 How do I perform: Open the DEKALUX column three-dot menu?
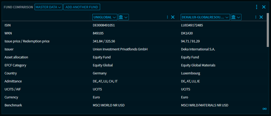(x=256, y=17)
